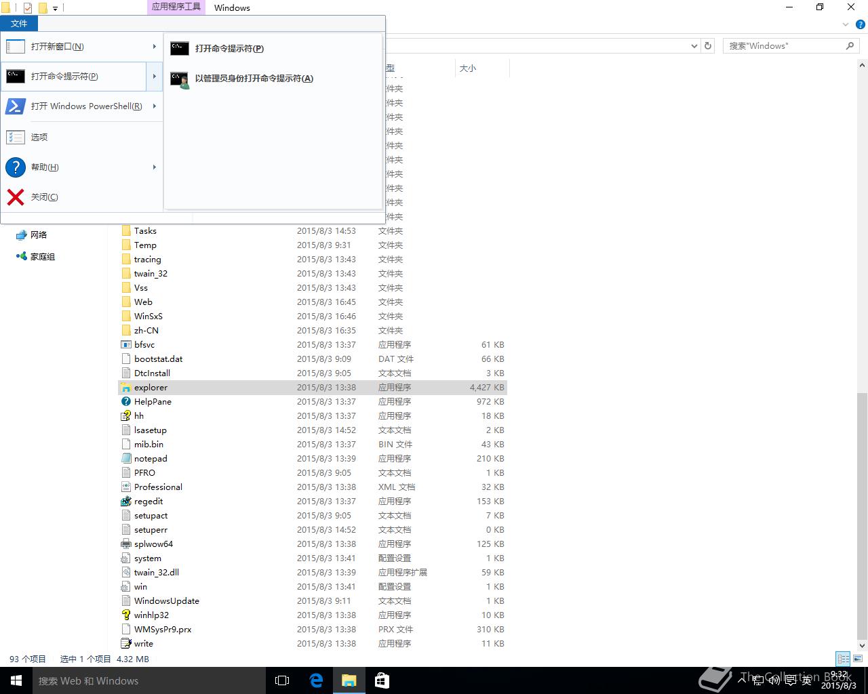Viewport: 868px width, 694px height.
Task: Select the DtcInstall text file
Action: [313, 373]
